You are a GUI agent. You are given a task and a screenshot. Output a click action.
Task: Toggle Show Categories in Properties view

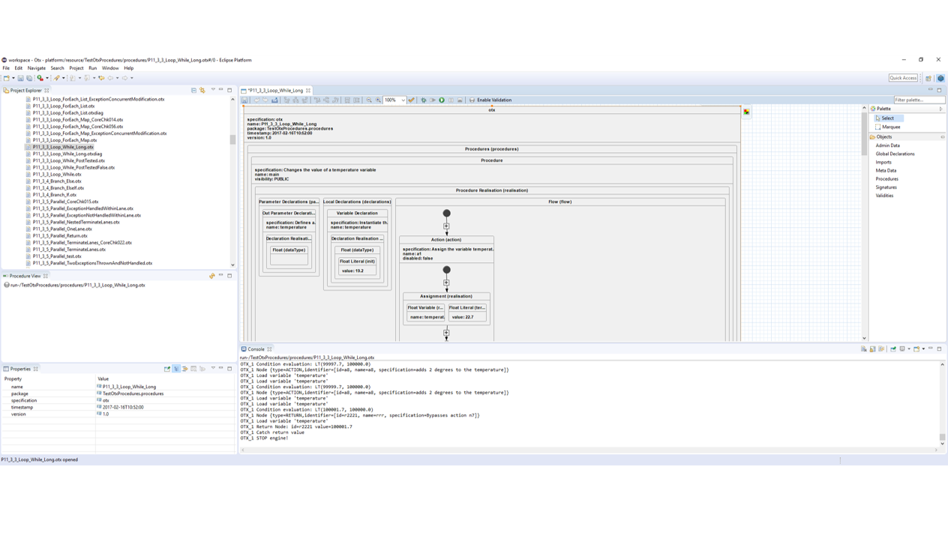pos(176,369)
